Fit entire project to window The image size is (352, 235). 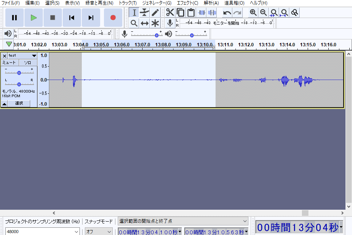tap(284, 13)
